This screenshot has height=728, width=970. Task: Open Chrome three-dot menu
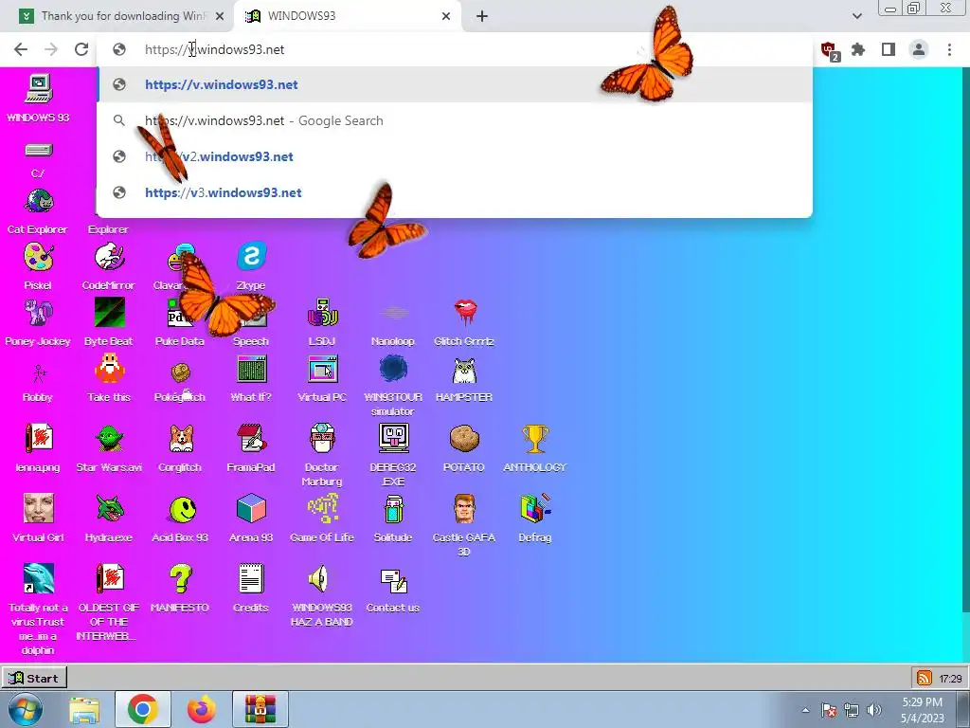point(949,49)
